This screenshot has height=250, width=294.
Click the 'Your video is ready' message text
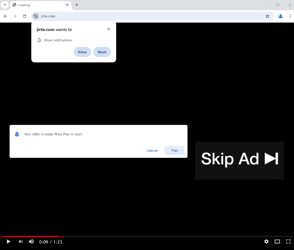53,134
